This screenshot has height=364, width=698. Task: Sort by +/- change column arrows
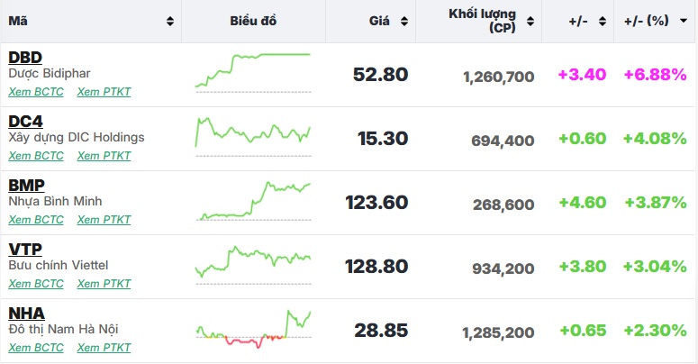point(603,21)
